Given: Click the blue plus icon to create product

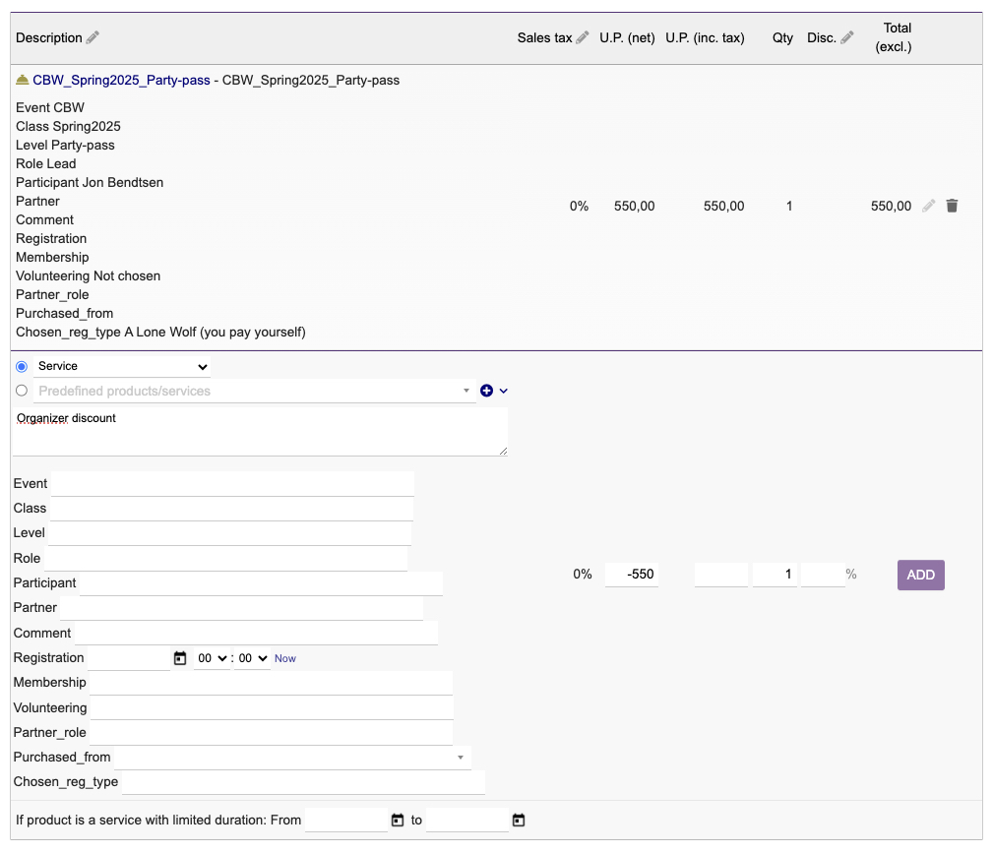Looking at the screenshot, I should (486, 391).
